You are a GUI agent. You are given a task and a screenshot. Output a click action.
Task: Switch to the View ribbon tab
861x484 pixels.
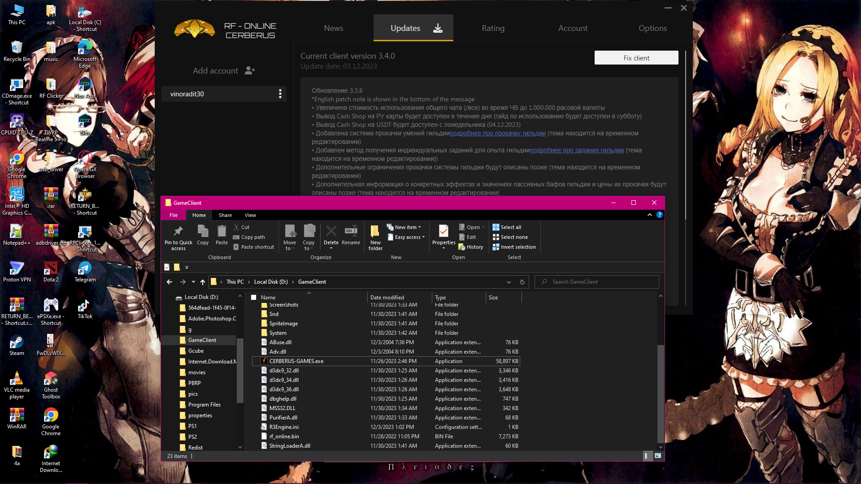(x=250, y=215)
